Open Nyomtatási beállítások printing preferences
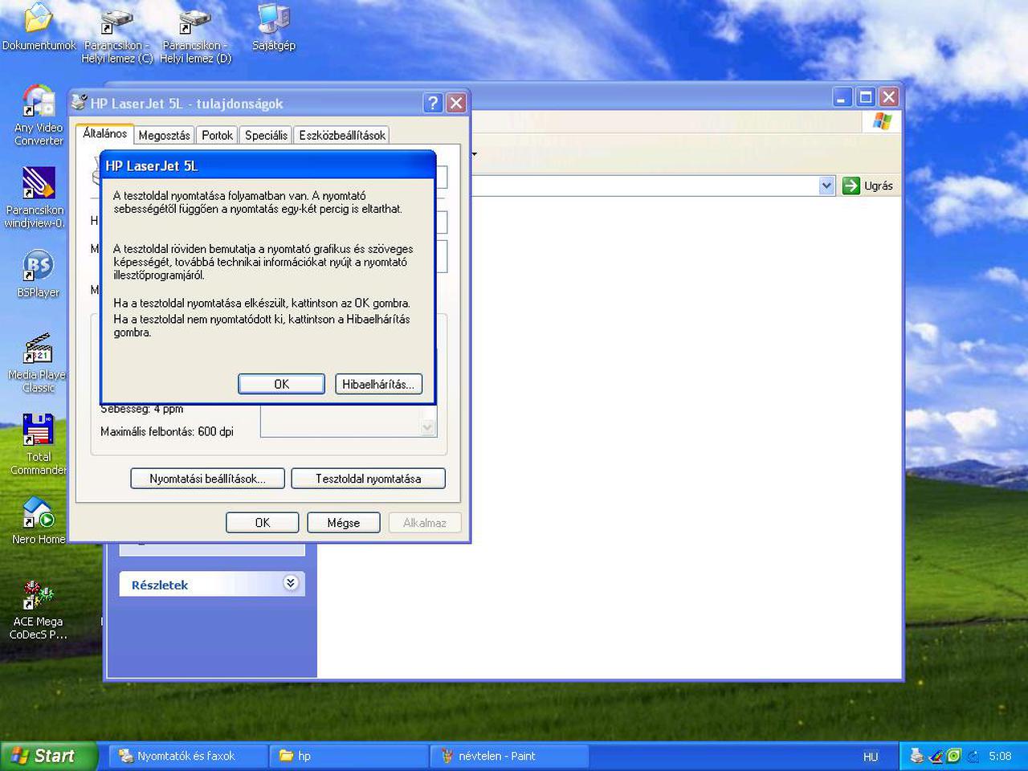 208,479
